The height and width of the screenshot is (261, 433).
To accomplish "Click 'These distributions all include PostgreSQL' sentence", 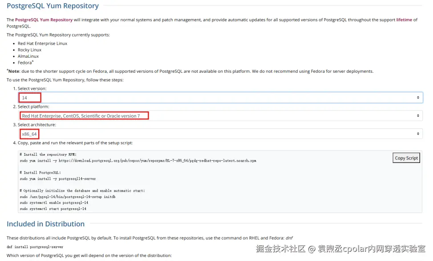I will (x=150, y=238).
